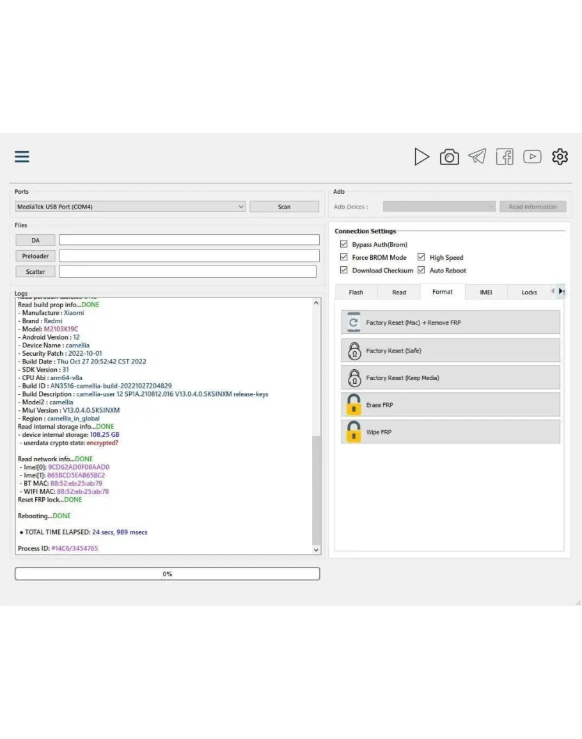This screenshot has width=582, height=739.
Task: Click the Scatter file path field
Action: (187, 271)
